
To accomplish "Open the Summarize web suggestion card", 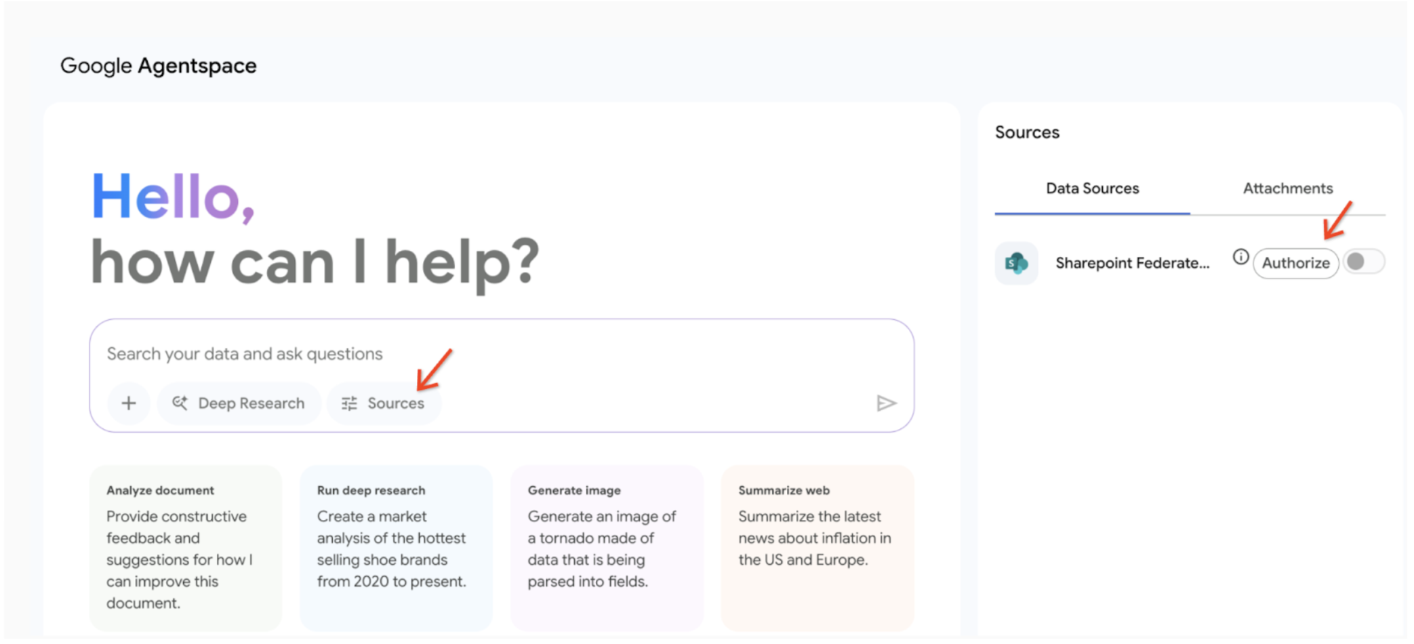I will pos(817,546).
